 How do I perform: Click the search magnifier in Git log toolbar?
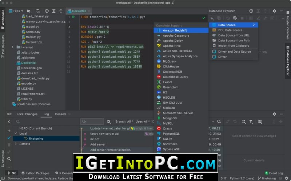tap(219, 122)
